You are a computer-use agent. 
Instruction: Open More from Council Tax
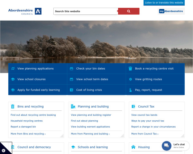145,134
